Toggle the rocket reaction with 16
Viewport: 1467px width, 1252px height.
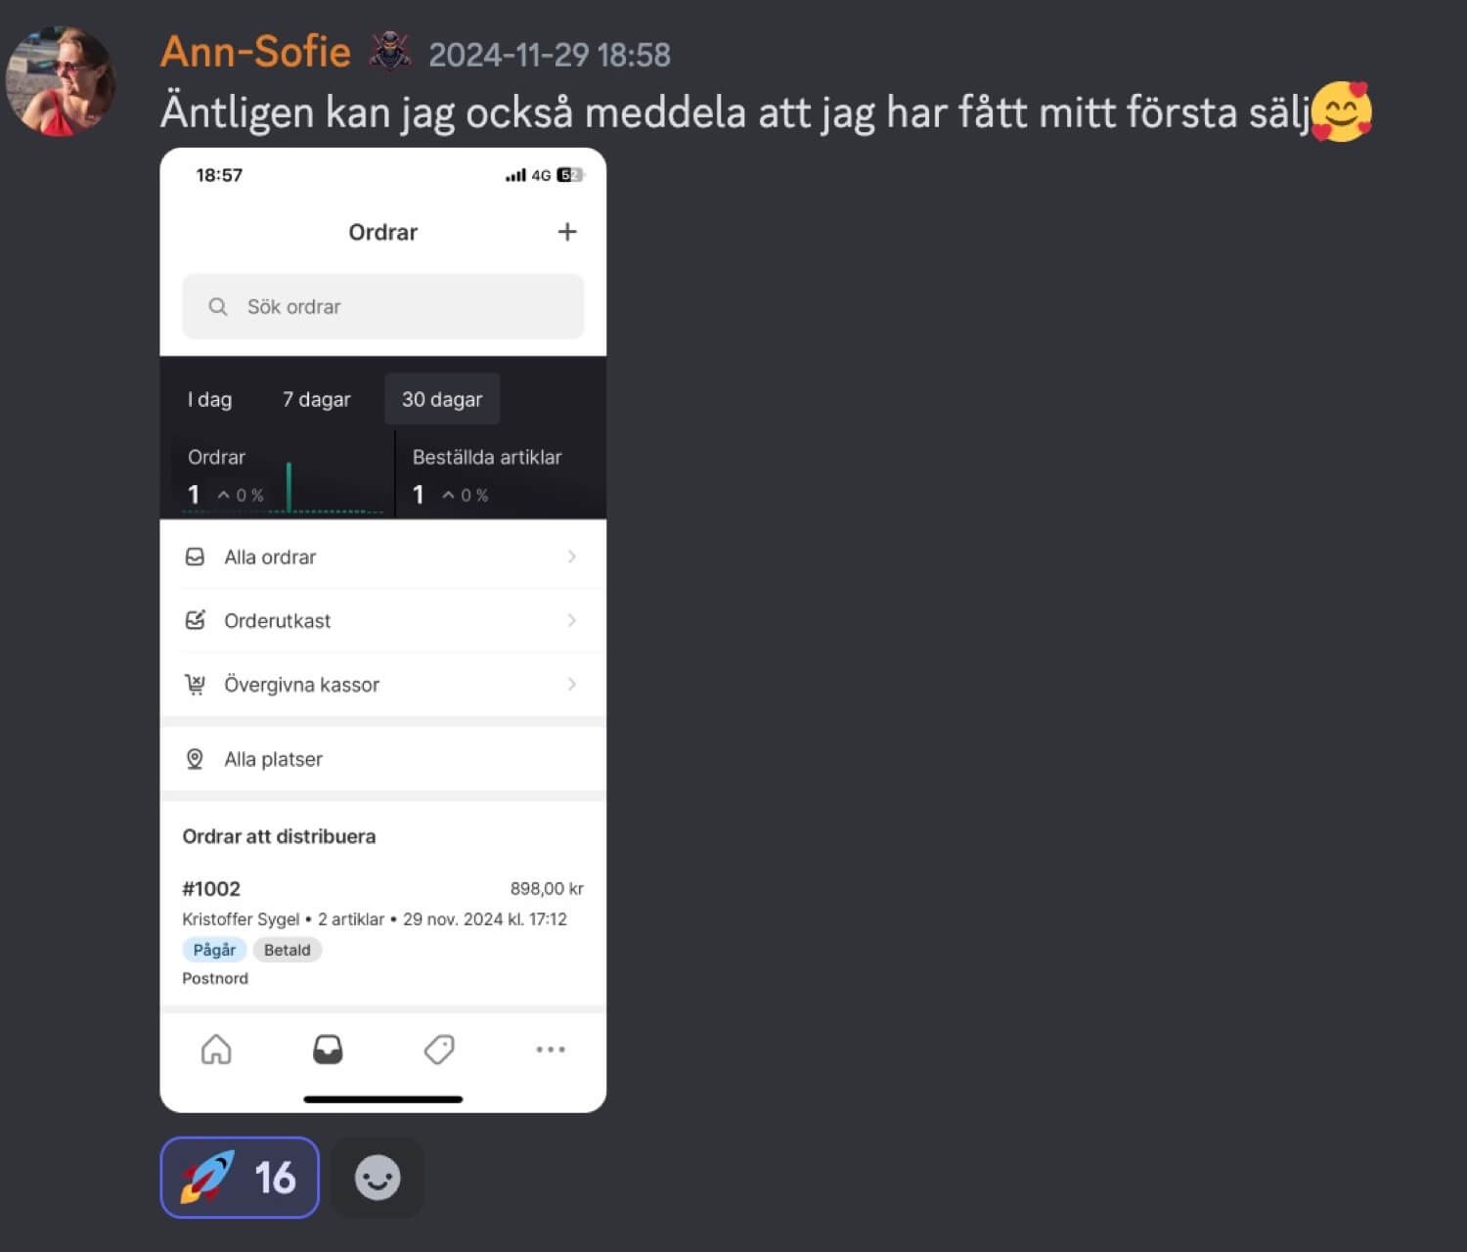coord(240,1178)
